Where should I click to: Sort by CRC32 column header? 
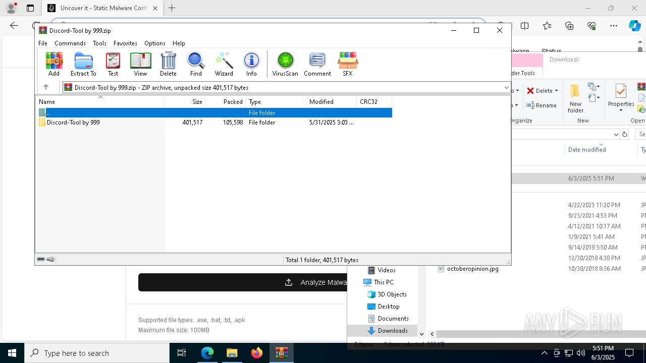click(x=374, y=101)
